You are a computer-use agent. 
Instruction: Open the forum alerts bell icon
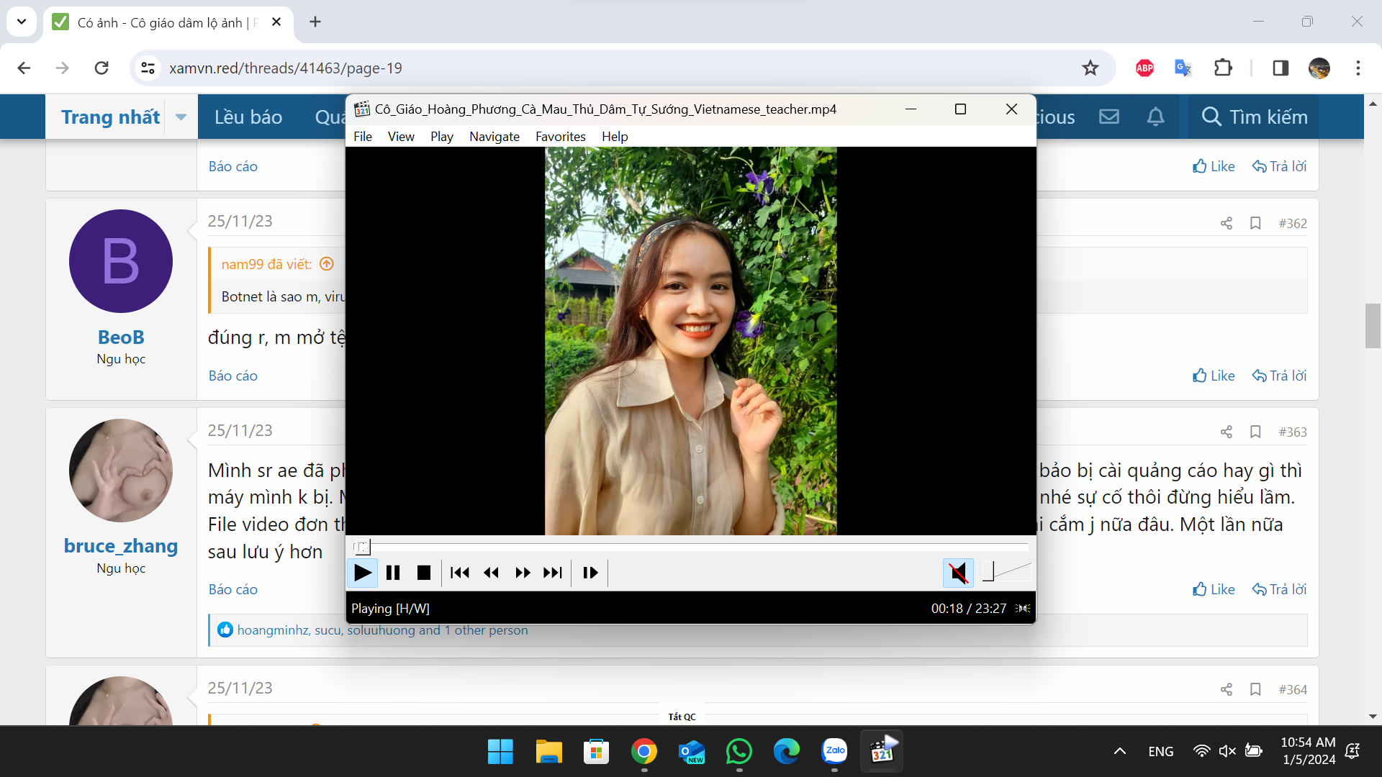point(1155,117)
